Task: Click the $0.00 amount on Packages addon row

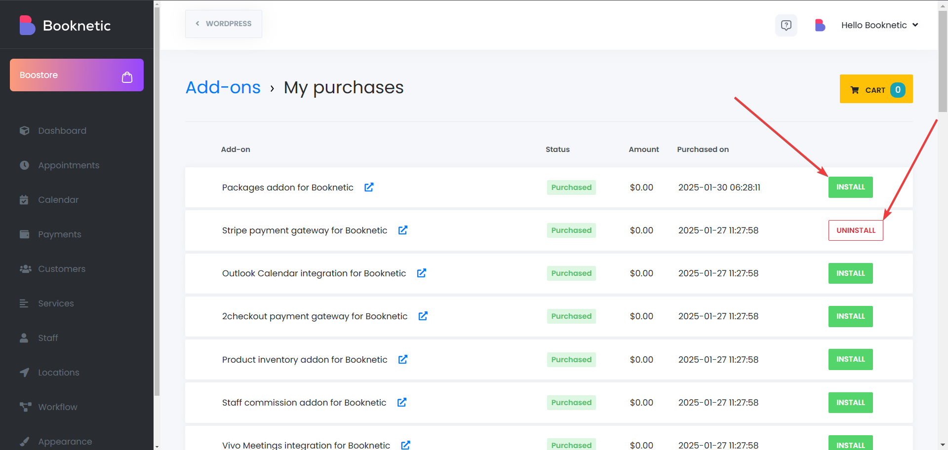Action: click(641, 187)
